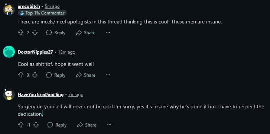Image resolution: width=270 pixels, height=134 pixels.
Task: Open HaveYouTriedSmilling's avatar image
Action: coord(9,94)
